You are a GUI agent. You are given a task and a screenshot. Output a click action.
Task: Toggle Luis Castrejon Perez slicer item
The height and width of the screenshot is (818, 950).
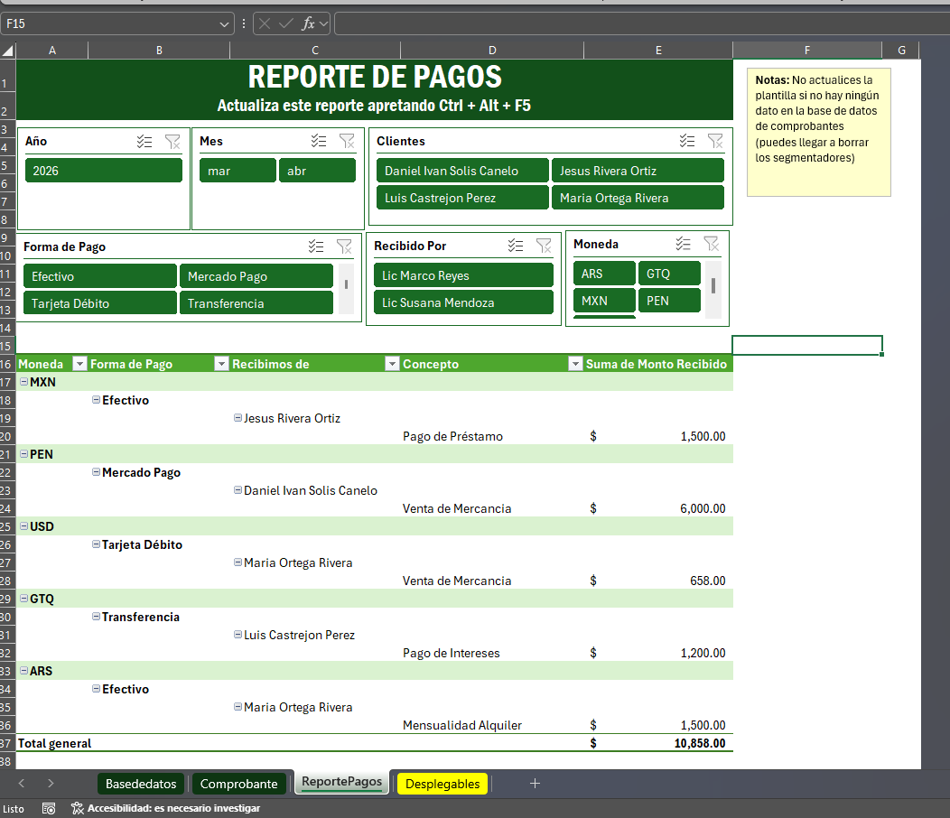[x=462, y=198]
